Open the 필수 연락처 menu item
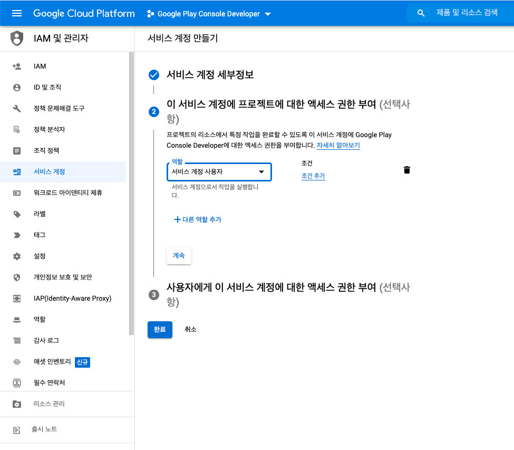Viewport: 514px width, 450px height. coord(63,383)
